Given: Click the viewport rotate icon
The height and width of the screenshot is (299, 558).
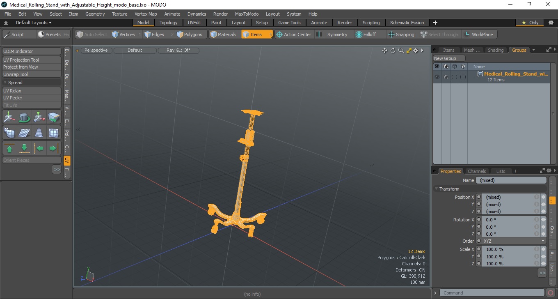Looking at the screenshot, I should pyautogui.click(x=393, y=51).
